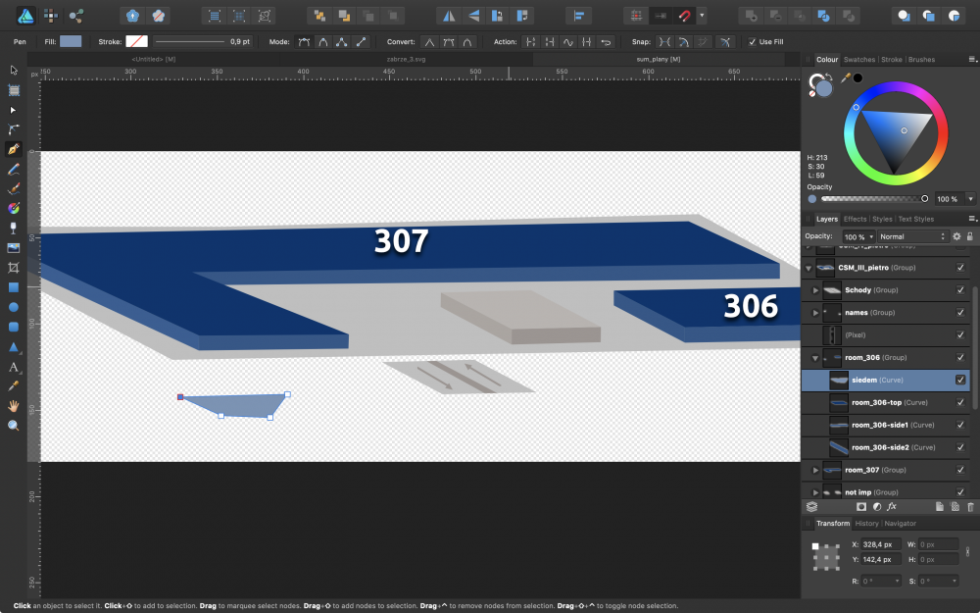
Task: Activate the Rectangle shape tool
Action: 14,287
